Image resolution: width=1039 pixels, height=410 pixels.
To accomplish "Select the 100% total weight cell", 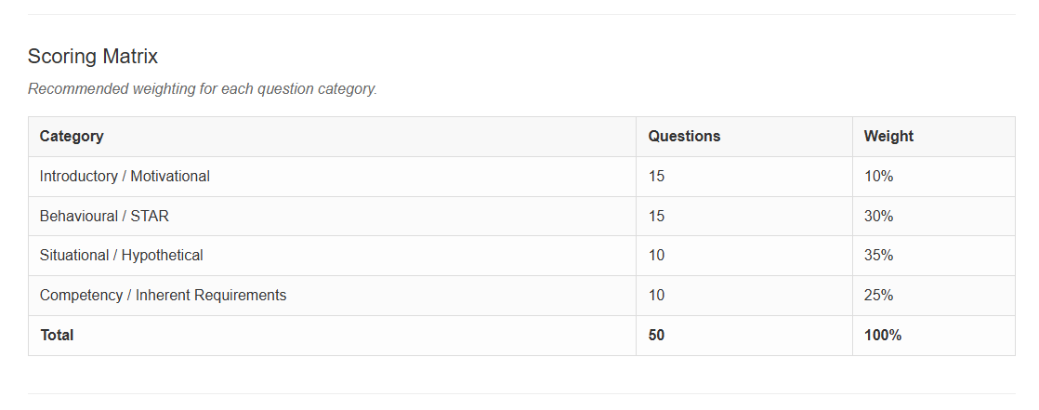I will click(x=934, y=335).
